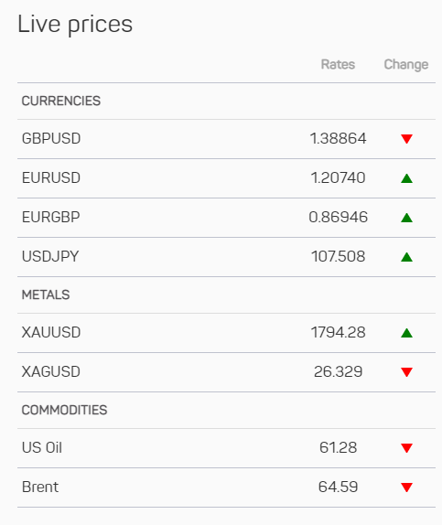Select the USDJPY row label
Viewport: 442px width, 525px height.
point(50,256)
